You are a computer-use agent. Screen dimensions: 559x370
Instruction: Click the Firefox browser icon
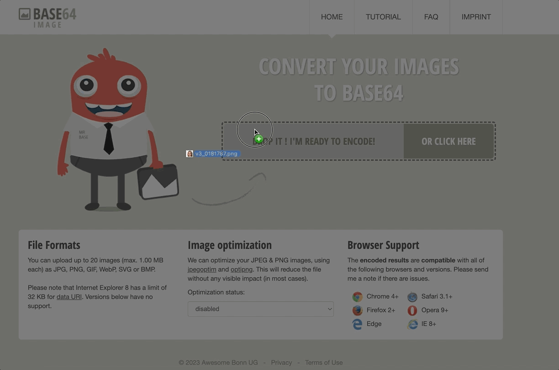click(x=357, y=311)
